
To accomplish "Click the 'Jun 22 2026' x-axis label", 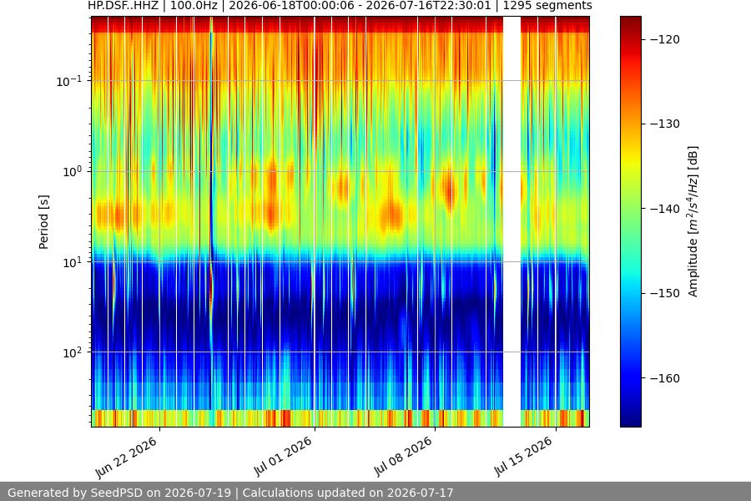I will coord(127,458).
